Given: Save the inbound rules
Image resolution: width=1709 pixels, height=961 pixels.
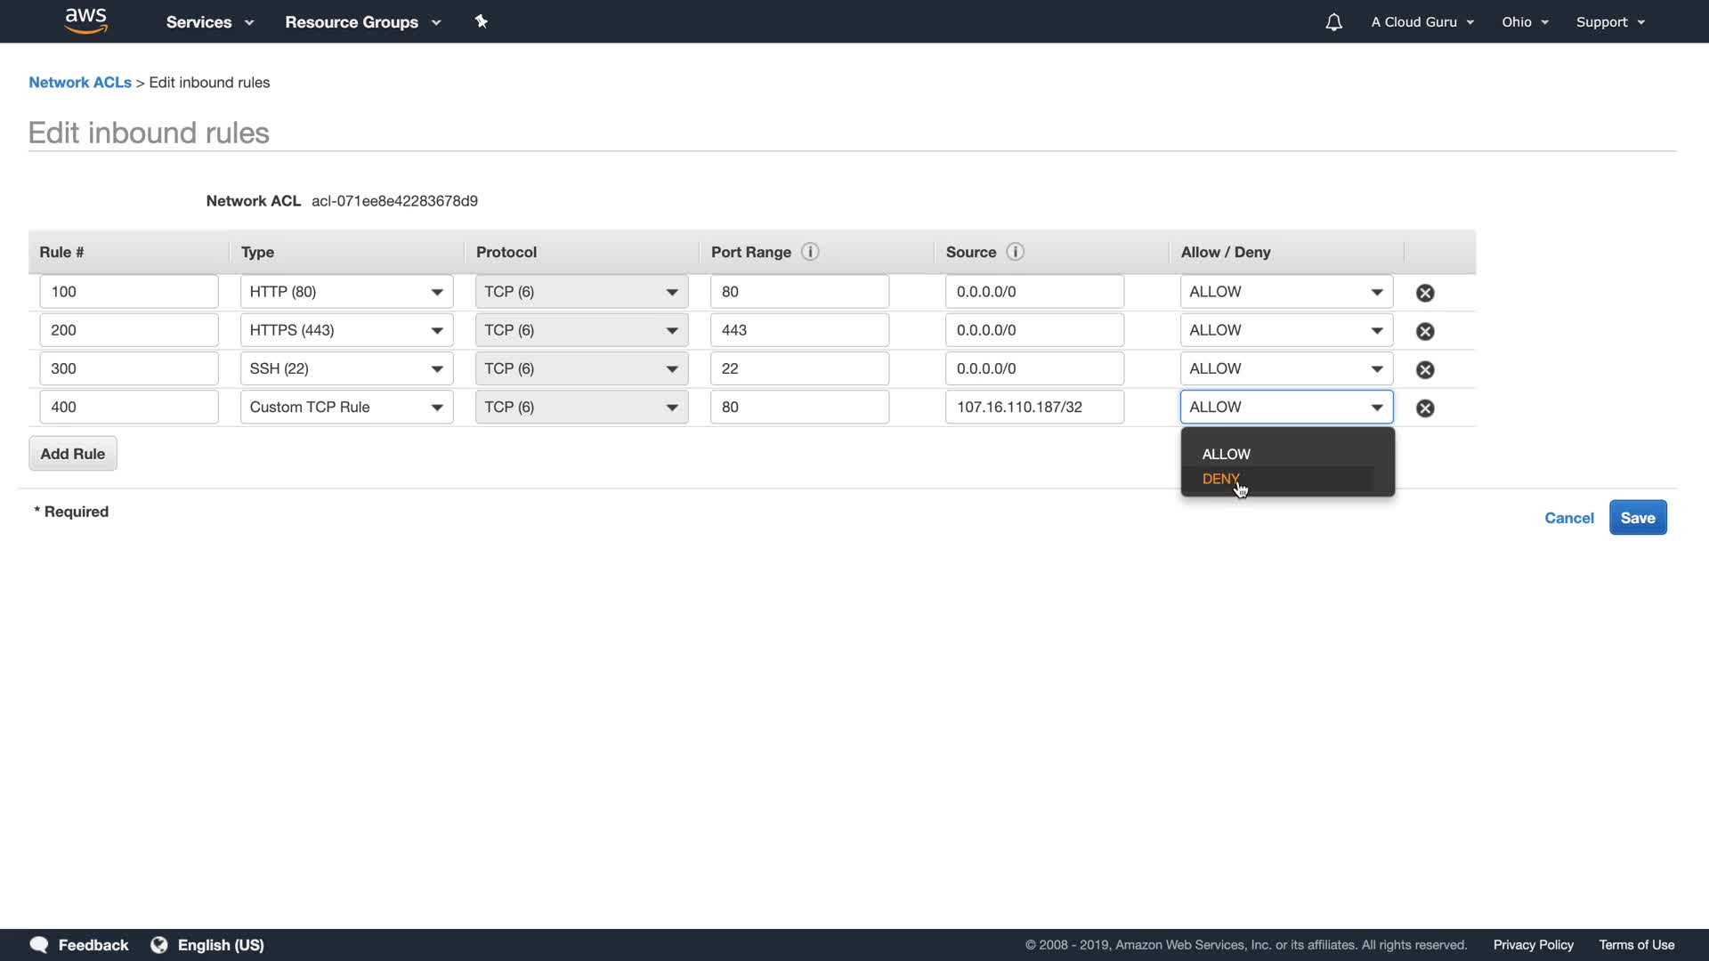Looking at the screenshot, I should [x=1637, y=518].
